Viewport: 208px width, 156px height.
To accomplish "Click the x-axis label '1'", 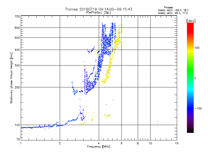I will 21,143.
